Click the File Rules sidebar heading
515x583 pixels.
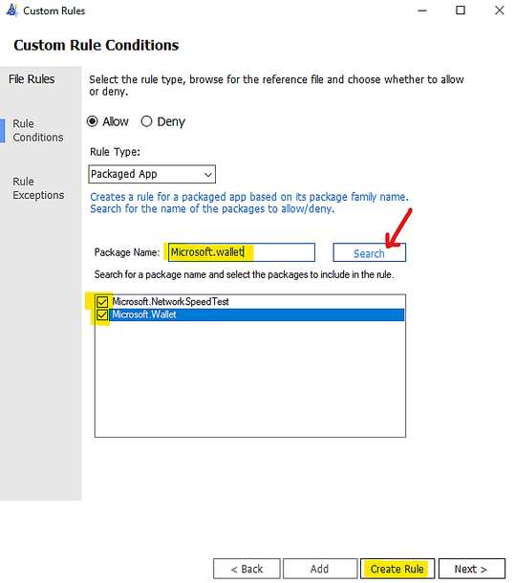(x=32, y=79)
